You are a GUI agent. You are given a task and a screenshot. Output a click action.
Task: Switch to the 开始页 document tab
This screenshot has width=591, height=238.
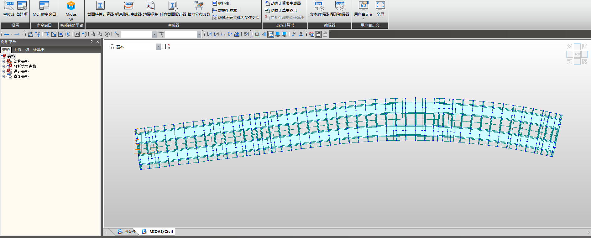128,232
